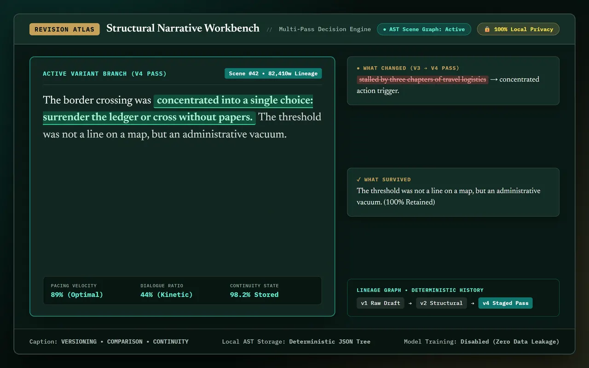Image resolution: width=589 pixels, height=368 pixels.
Task: Select the v4 Staged Pass version chip
Action: pos(505,303)
